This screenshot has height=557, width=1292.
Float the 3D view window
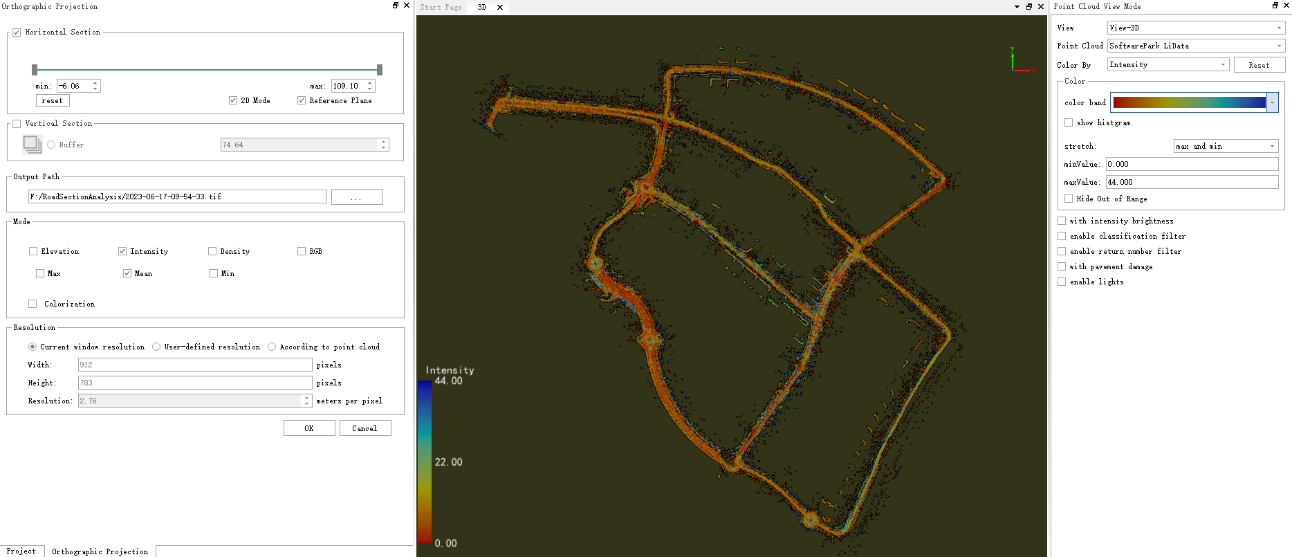[x=1029, y=7]
